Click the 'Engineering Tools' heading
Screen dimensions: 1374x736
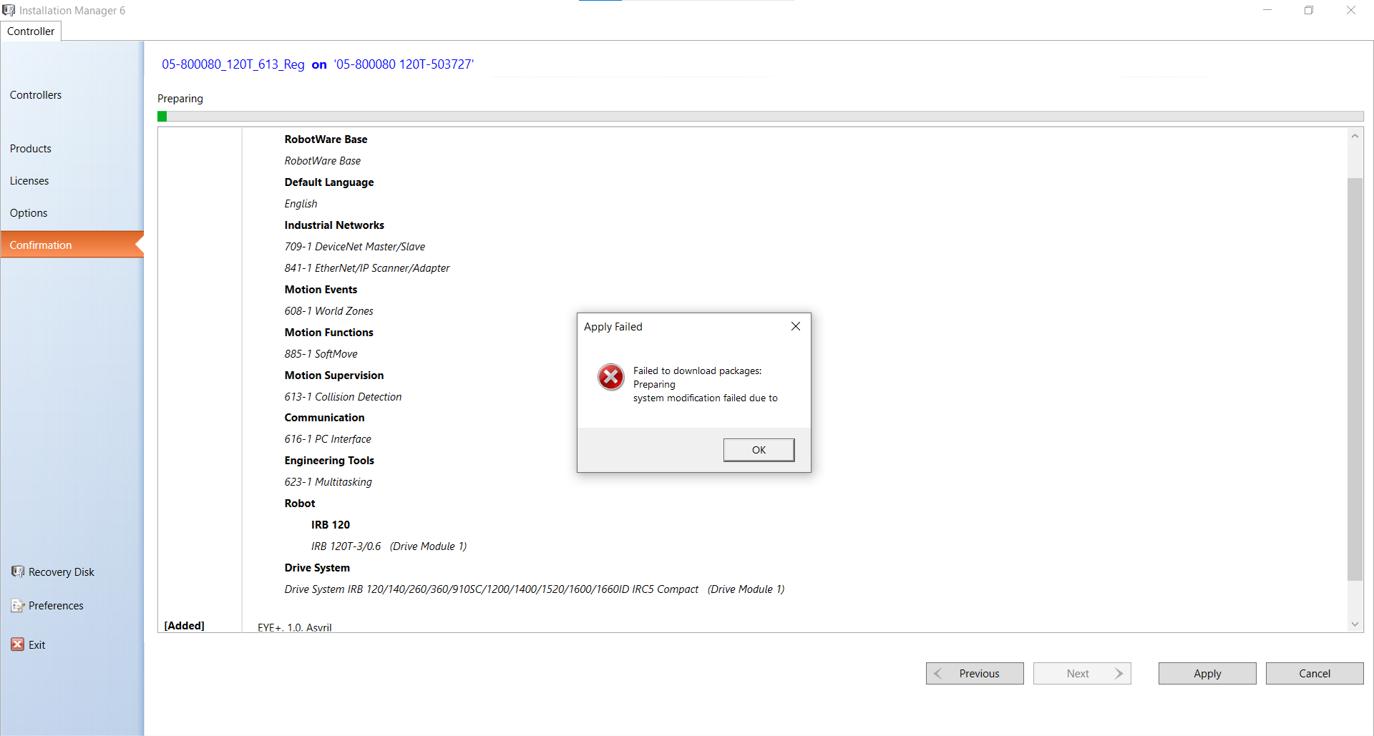pos(329,461)
